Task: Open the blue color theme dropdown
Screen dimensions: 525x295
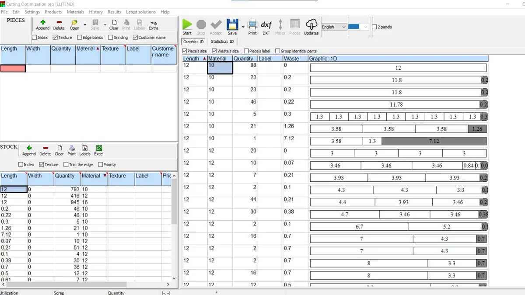Action: (x=358, y=27)
